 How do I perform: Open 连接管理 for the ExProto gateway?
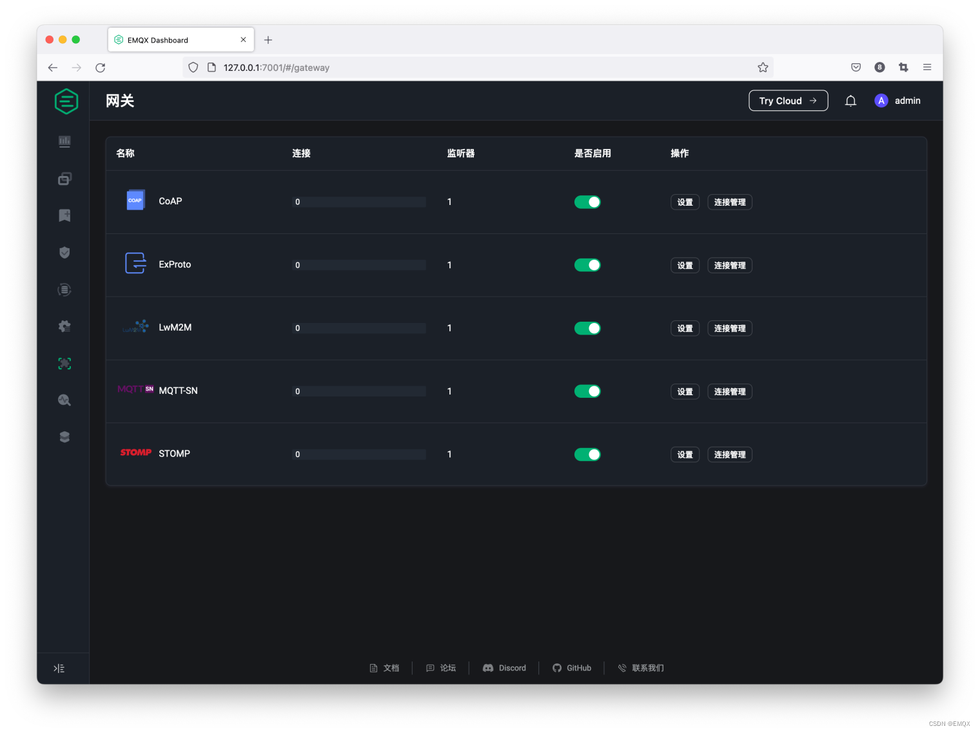pos(729,265)
